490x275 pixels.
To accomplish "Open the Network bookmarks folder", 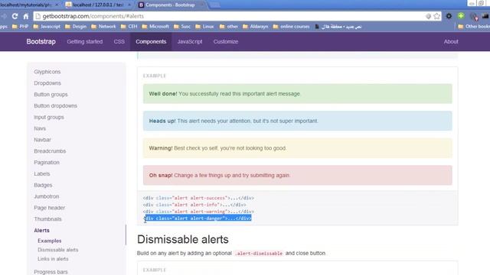I will click(x=104, y=27).
